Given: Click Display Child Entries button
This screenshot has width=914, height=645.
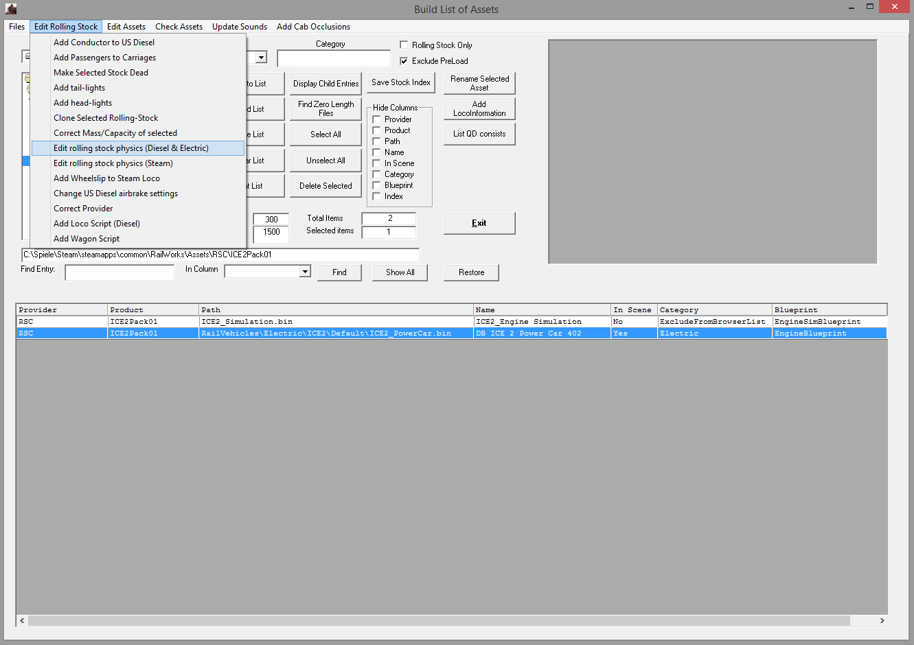Looking at the screenshot, I should pos(325,84).
